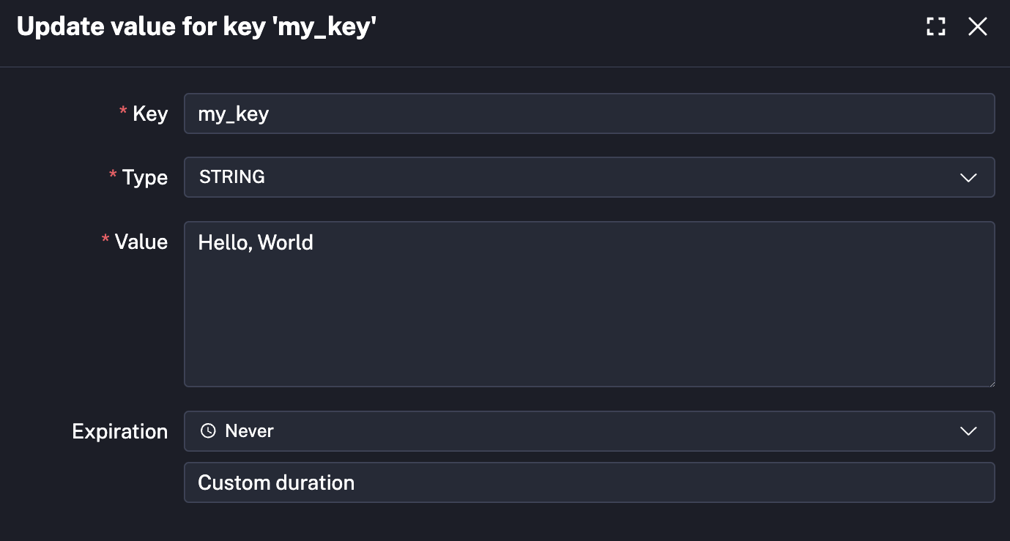The width and height of the screenshot is (1010, 541).
Task: Click the dialog title text
Action: pos(196,27)
